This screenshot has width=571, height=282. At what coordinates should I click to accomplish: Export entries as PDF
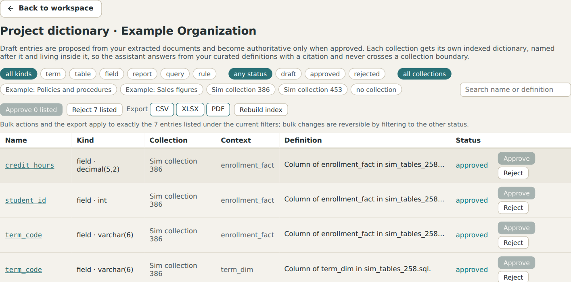click(x=218, y=109)
